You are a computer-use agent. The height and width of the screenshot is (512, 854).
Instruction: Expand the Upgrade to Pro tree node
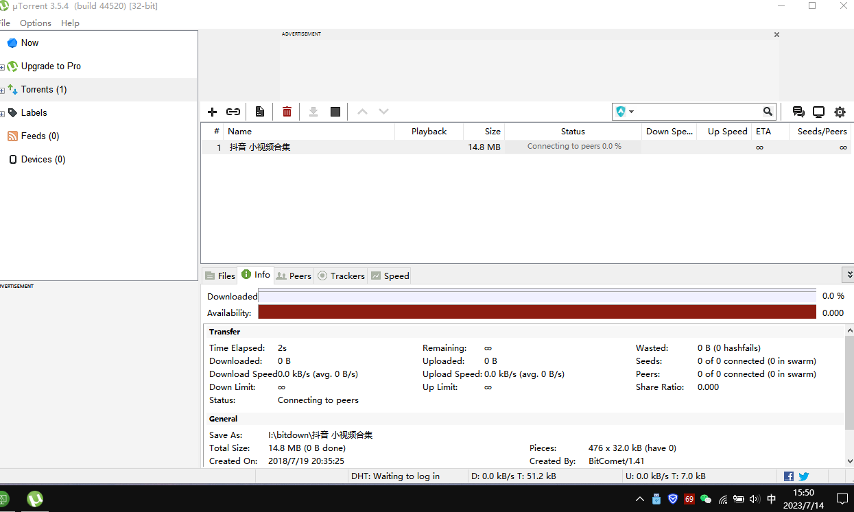click(x=2, y=66)
